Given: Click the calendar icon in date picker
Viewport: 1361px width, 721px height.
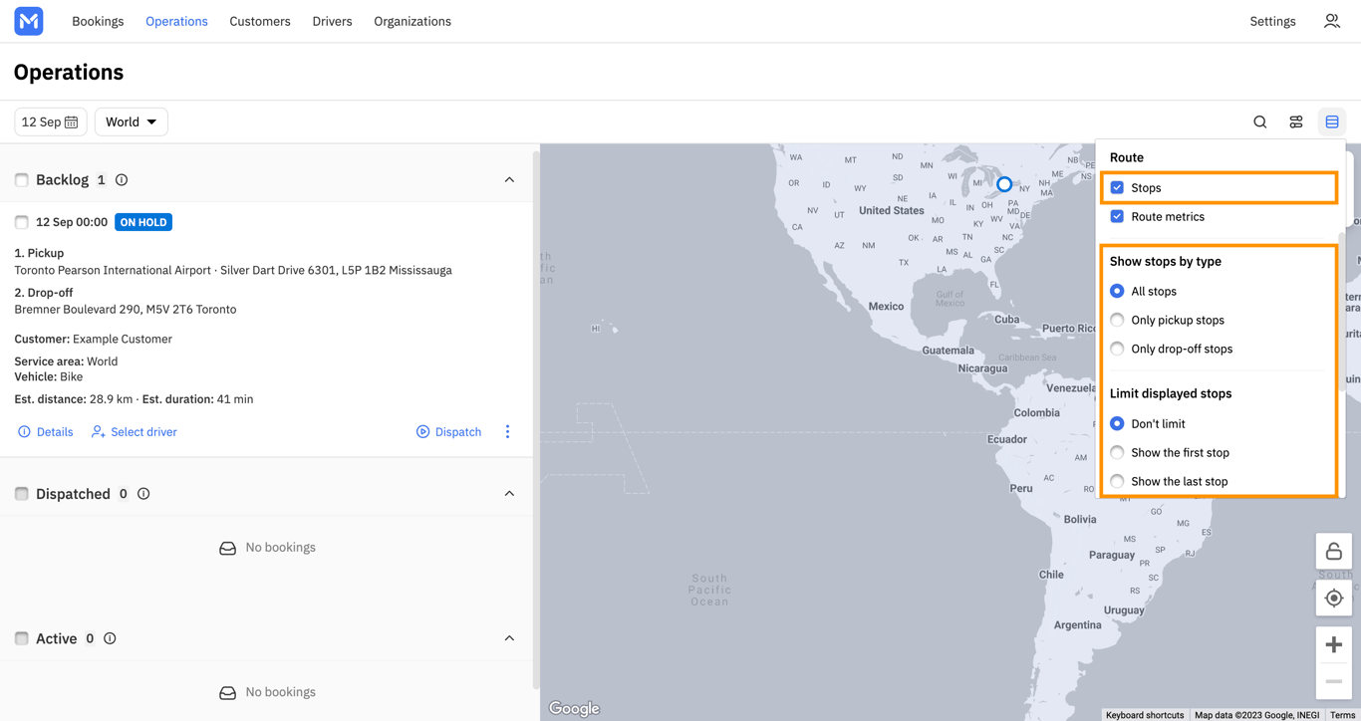Looking at the screenshot, I should [x=72, y=121].
